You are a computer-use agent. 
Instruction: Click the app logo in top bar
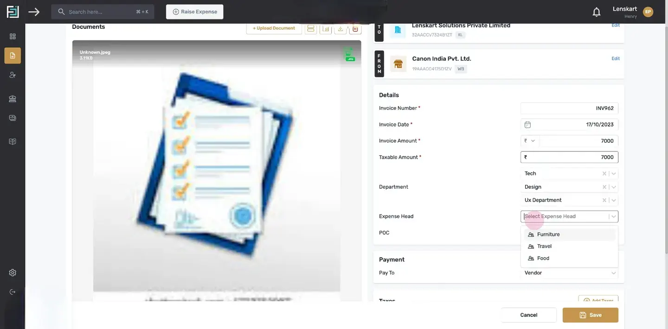pos(13,12)
